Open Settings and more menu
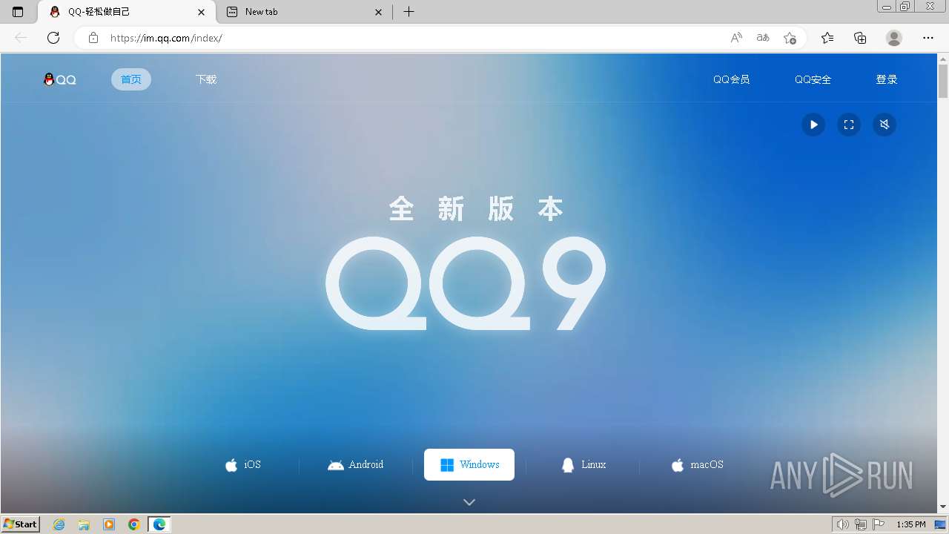Viewport: 949px width, 534px height. [x=928, y=38]
